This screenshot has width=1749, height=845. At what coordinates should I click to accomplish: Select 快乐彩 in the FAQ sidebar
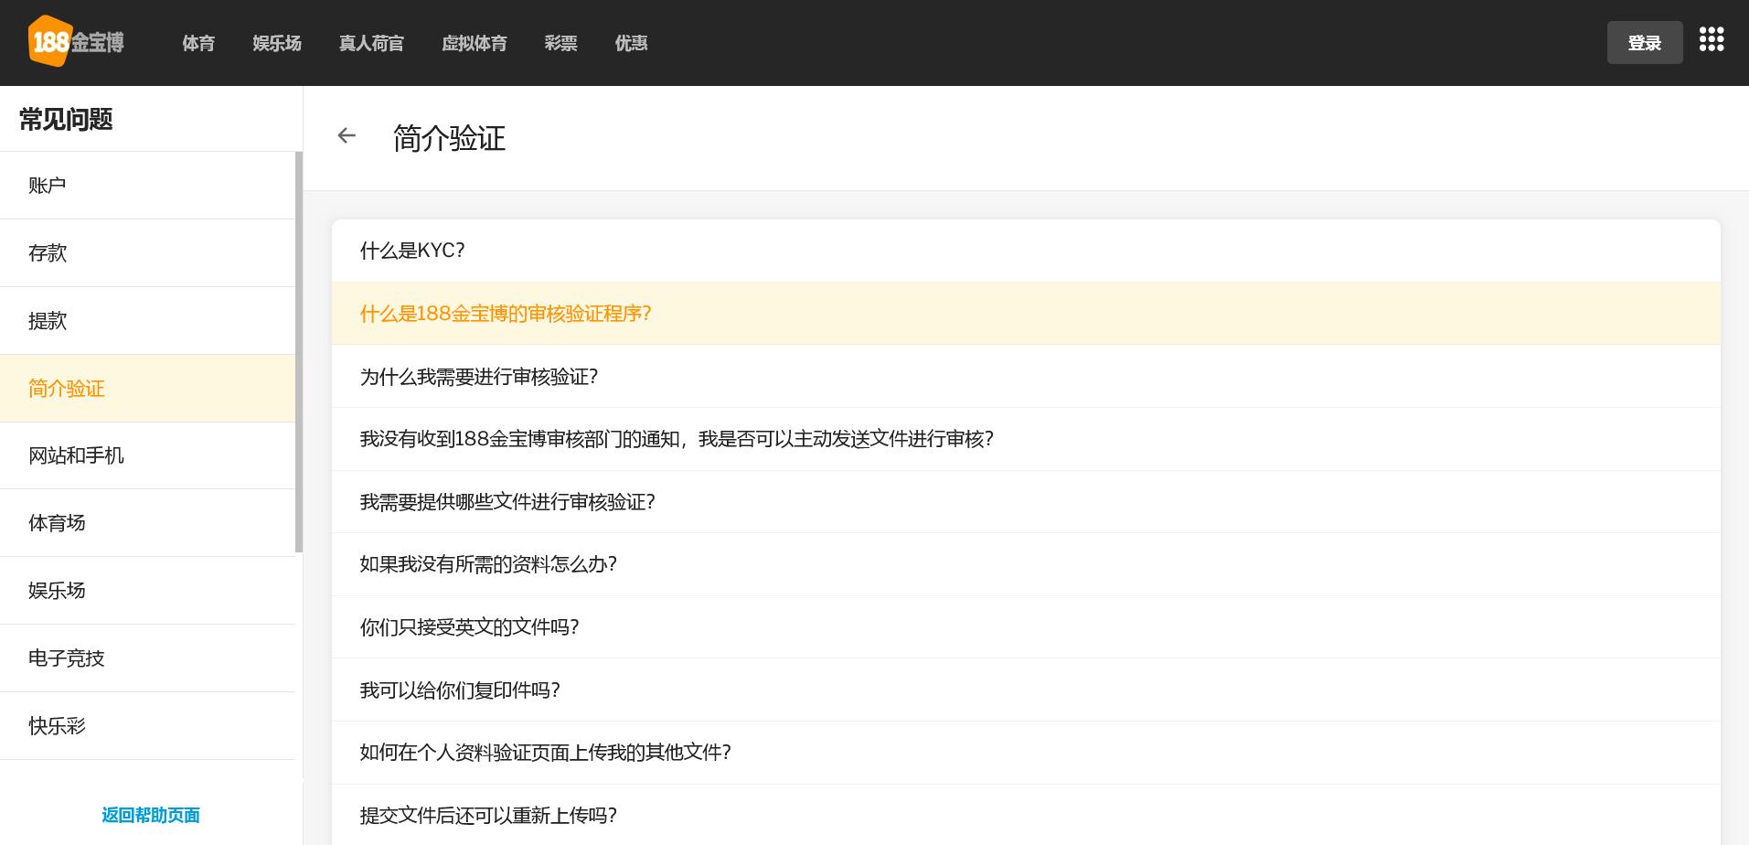click(147, 726)
